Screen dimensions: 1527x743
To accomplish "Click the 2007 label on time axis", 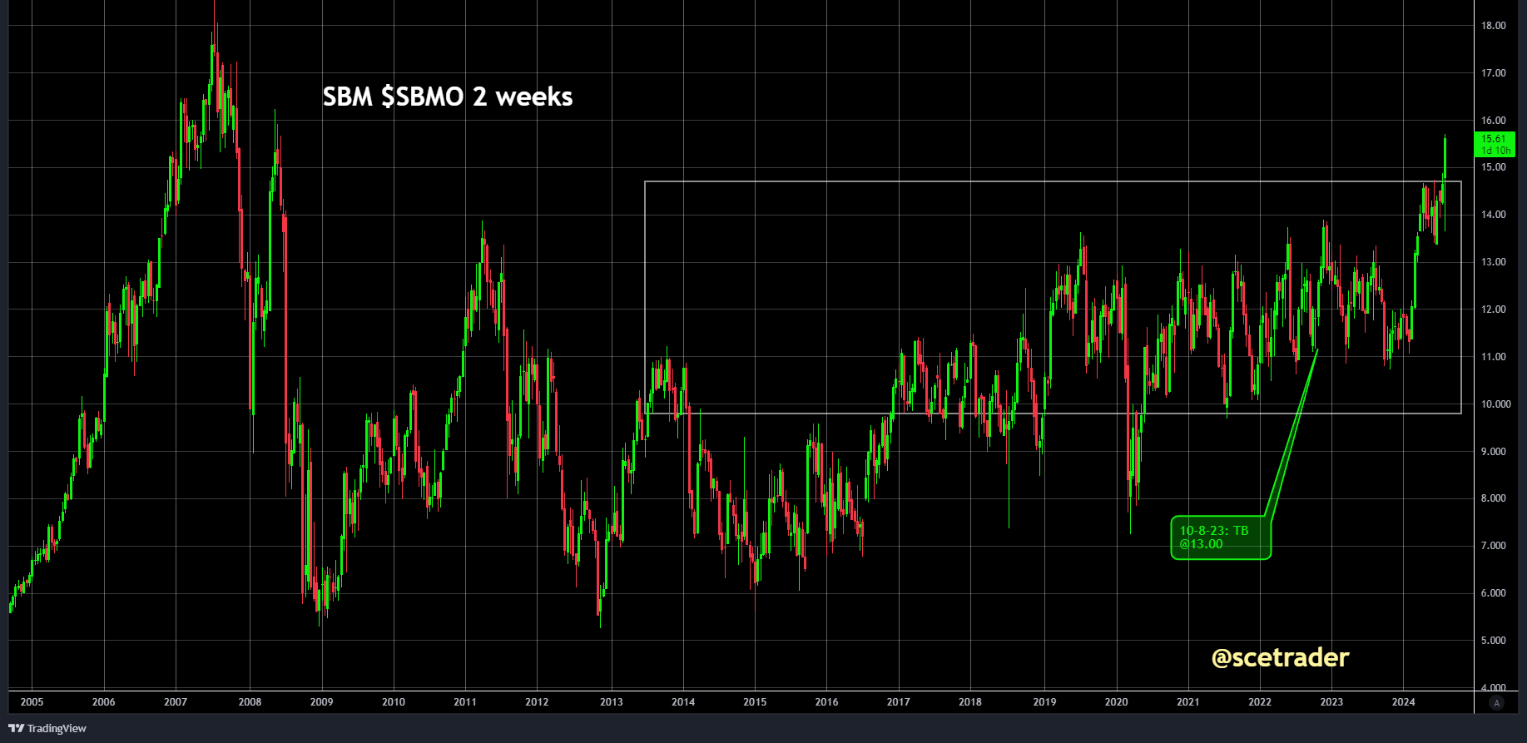I will point(176,702).
